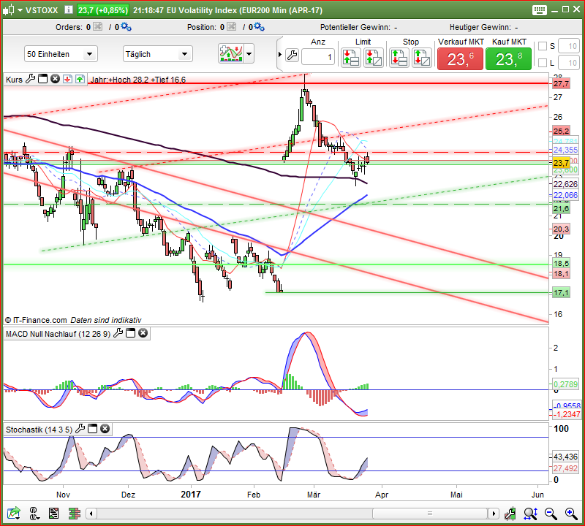The width and height of the screenshot is (585, 526).
Task: Click Verkauf MKT sell button 23,6
Action: (461, 59)
